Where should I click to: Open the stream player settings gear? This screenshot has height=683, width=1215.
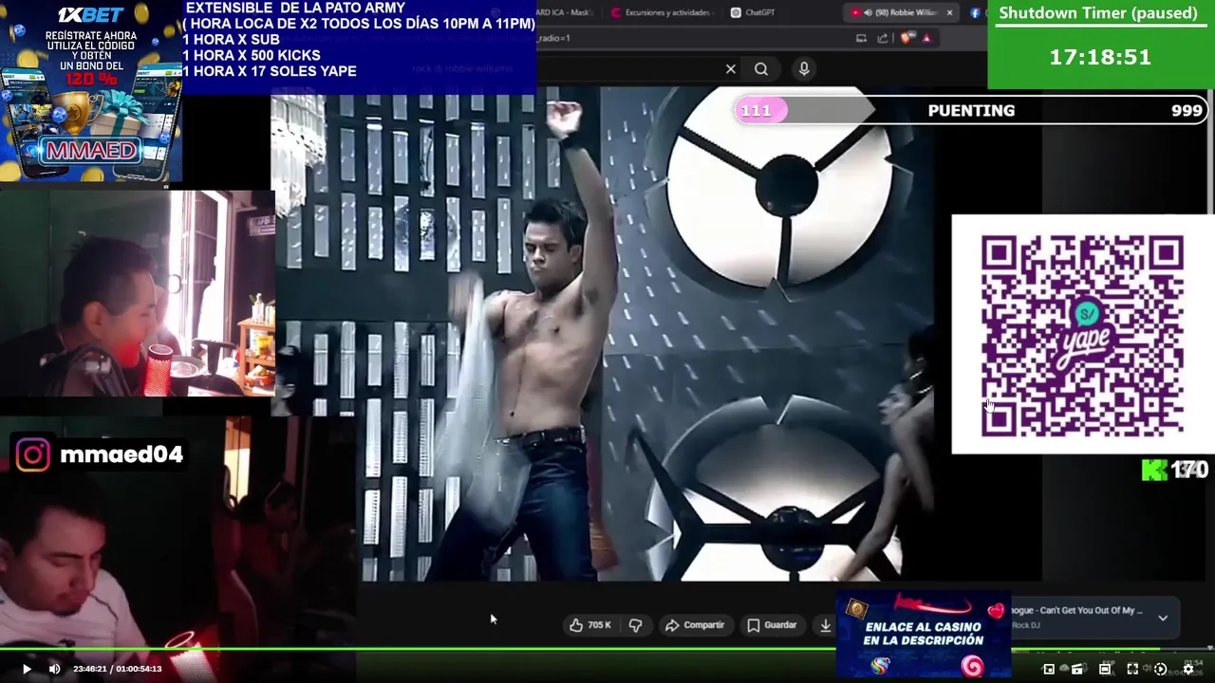(x=1187, y=669)
